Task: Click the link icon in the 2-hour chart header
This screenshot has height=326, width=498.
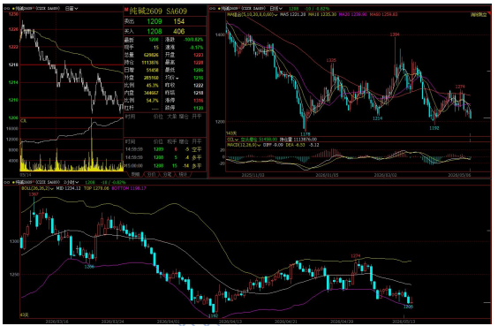Action: point(7,182)
